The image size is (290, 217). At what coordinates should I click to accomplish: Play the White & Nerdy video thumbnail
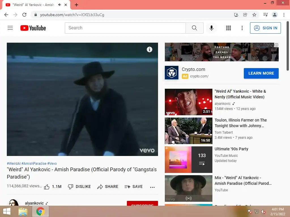click(x=188, y=102)
